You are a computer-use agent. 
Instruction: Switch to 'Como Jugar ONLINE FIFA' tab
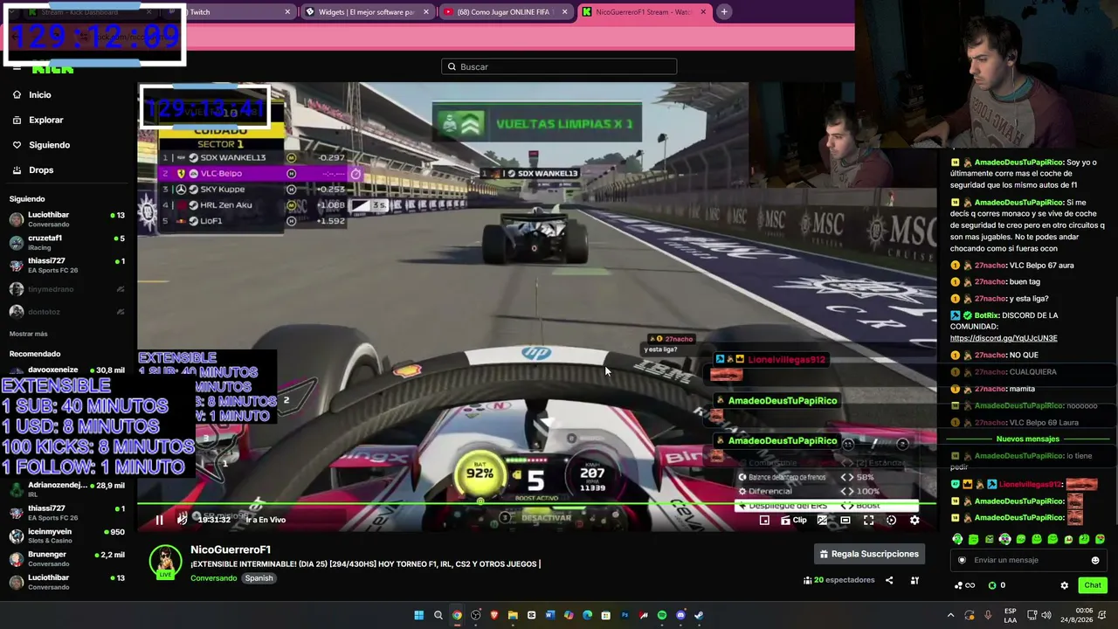[x=505, y=12]
